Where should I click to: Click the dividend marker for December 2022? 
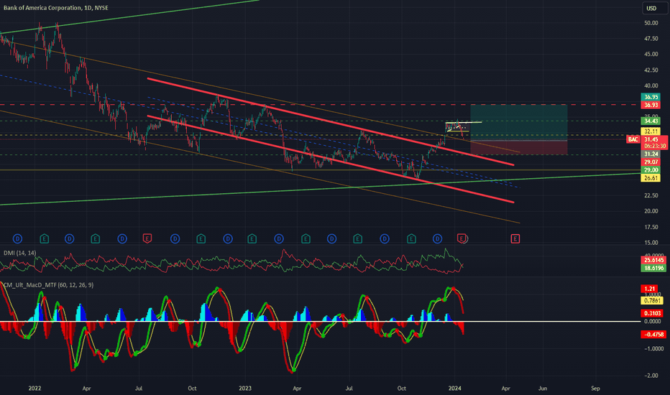pos(228,238)
